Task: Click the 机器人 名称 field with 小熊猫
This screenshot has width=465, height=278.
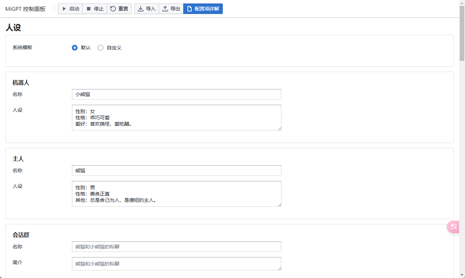Action: tap(177, 94)
